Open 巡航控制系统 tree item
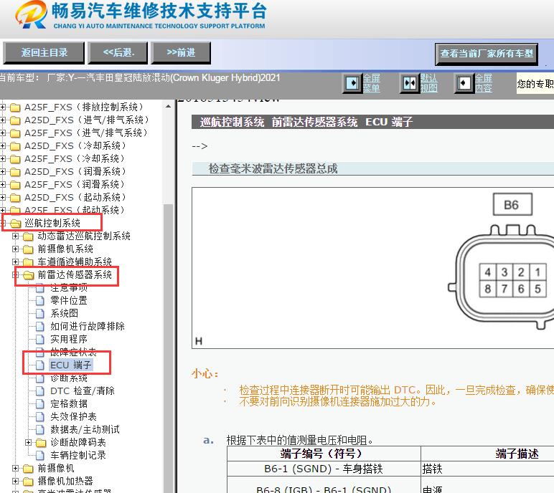554x493 pixels. (x=52, y=223)
